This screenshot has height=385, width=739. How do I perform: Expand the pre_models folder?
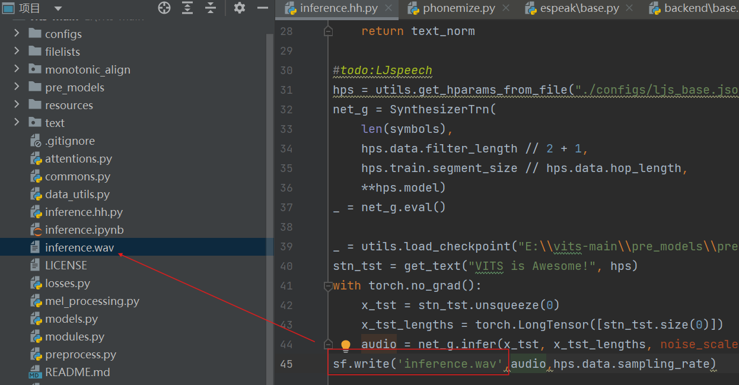click(x=17, y=87)
